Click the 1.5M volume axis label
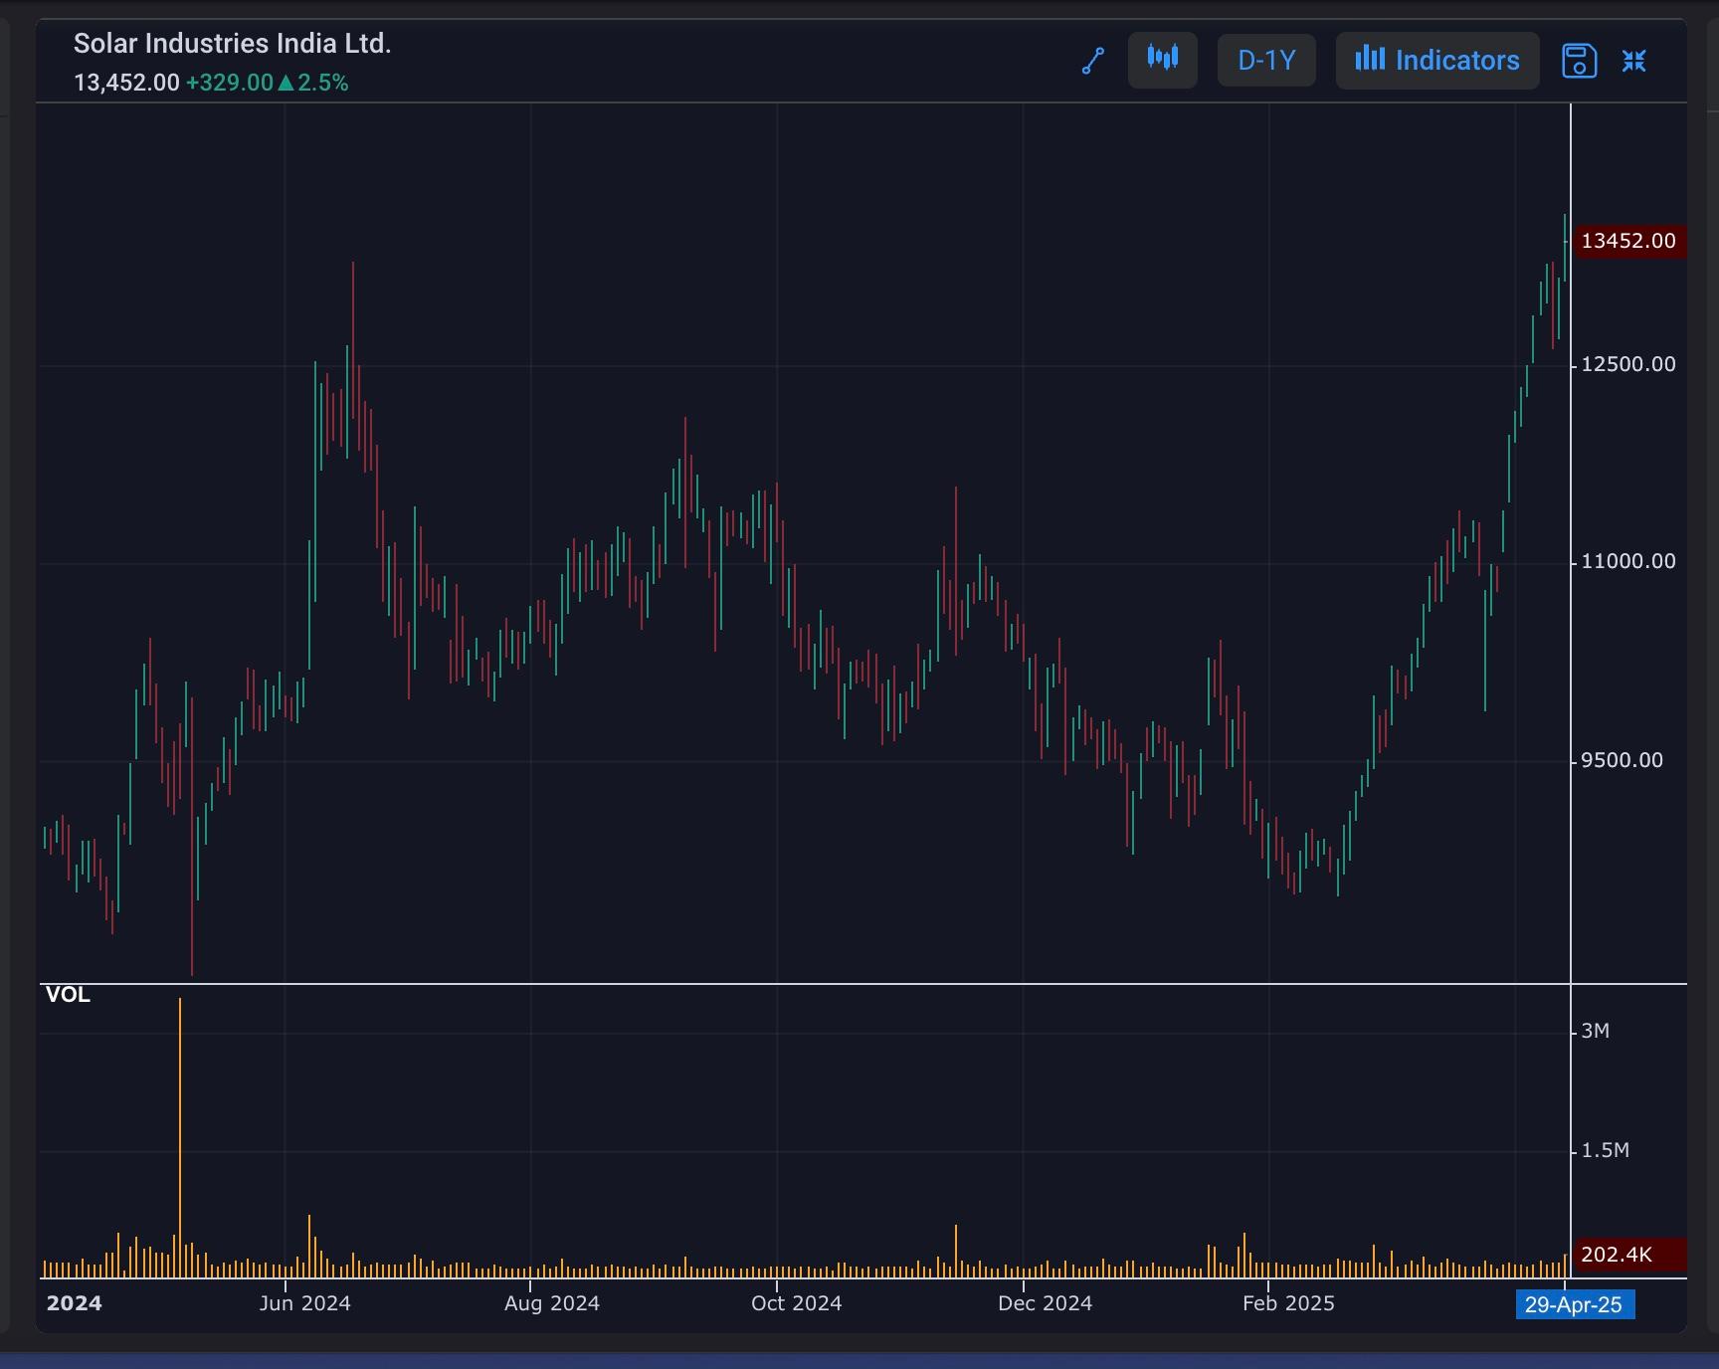This screenshot has width=1719, height=1369. click(1606, 1150)
